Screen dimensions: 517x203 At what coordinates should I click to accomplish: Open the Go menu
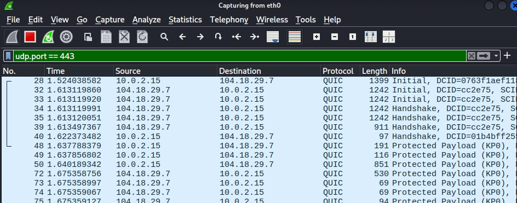[x=82, y=20]
